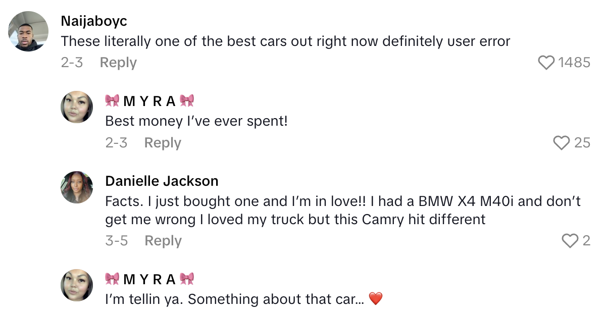Select the username Naijaboyc

[94, 21]
